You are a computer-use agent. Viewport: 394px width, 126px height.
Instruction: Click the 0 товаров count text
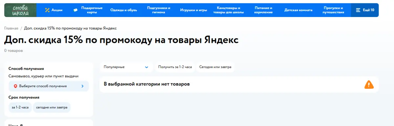(13, 51)
